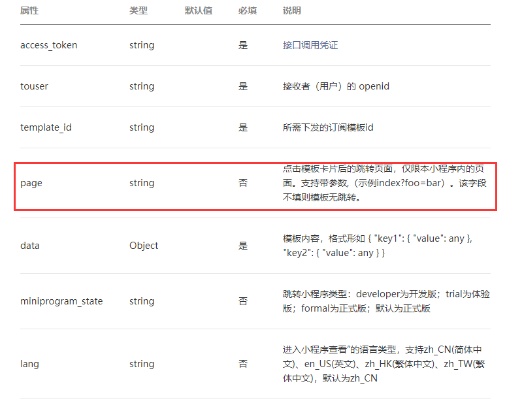Image resolution: width=522 pixels, height=407 pixels.
Task: Click the 必填 column header
Action: 248,10
